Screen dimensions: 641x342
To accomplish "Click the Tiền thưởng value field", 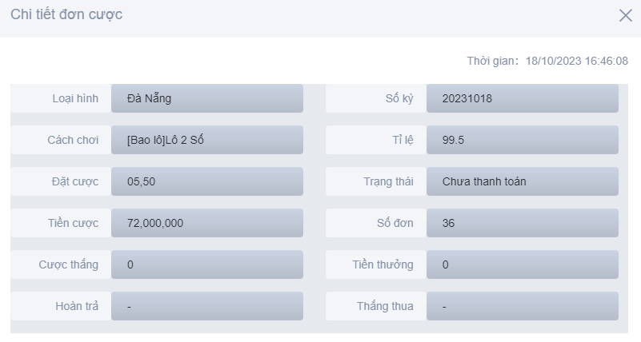I will click(x=522, y=264).
